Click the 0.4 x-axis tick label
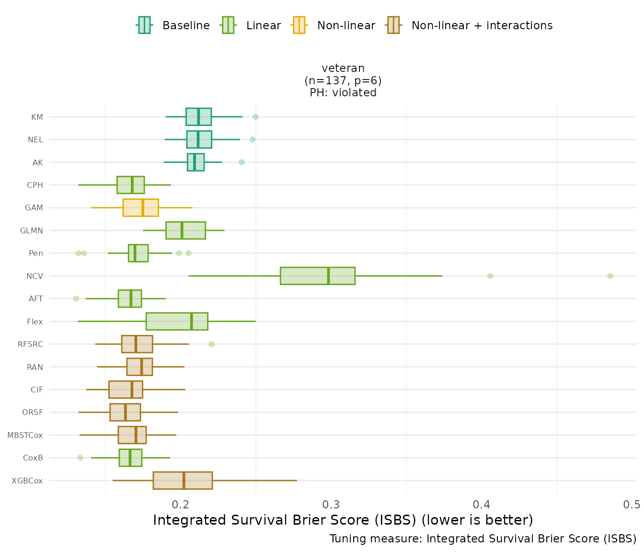This screenshot has width=644, height=552. [482, 505]
